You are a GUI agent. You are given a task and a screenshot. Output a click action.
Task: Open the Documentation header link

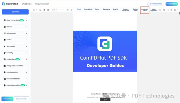coord(42,4)
